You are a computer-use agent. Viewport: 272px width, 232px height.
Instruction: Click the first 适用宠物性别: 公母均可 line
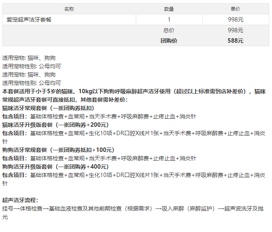pos(32,66)
